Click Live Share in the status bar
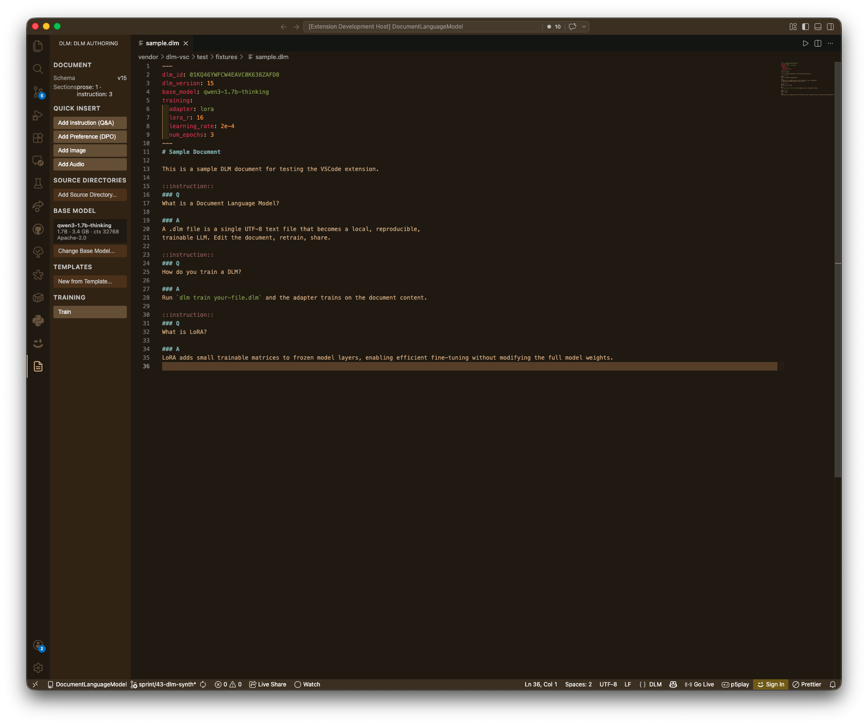868x725 pixels. coord(268,685)
